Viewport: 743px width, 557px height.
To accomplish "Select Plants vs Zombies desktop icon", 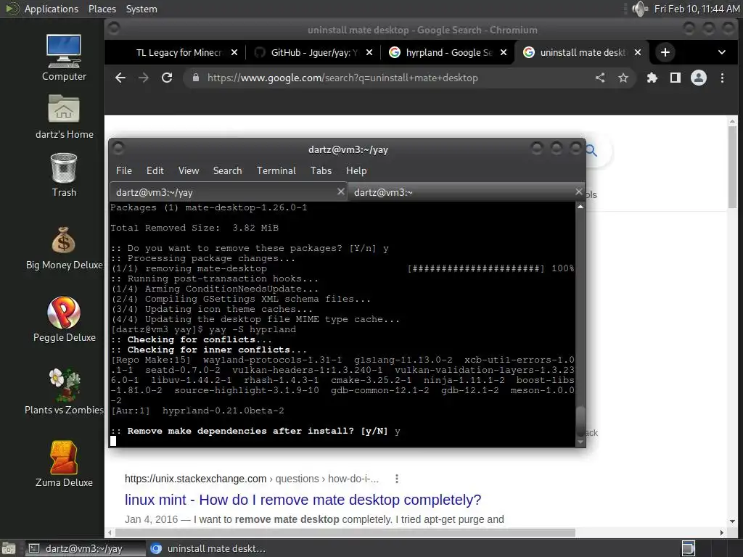I will coord(64,392).
